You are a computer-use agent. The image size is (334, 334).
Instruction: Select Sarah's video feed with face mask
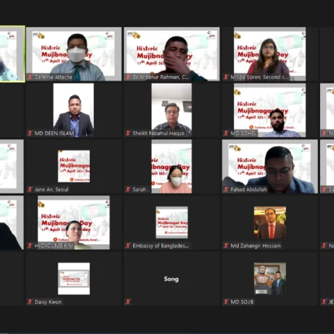(x=172, y=166)
